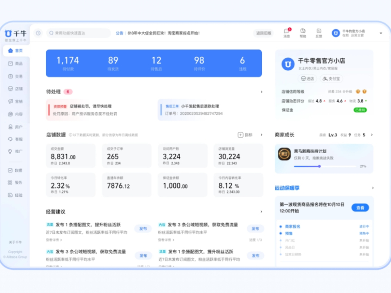The width and height of the screenshot is (391, 293).
Task: Open the 商品 products sidebar item
Action: [x=15, y=64]
